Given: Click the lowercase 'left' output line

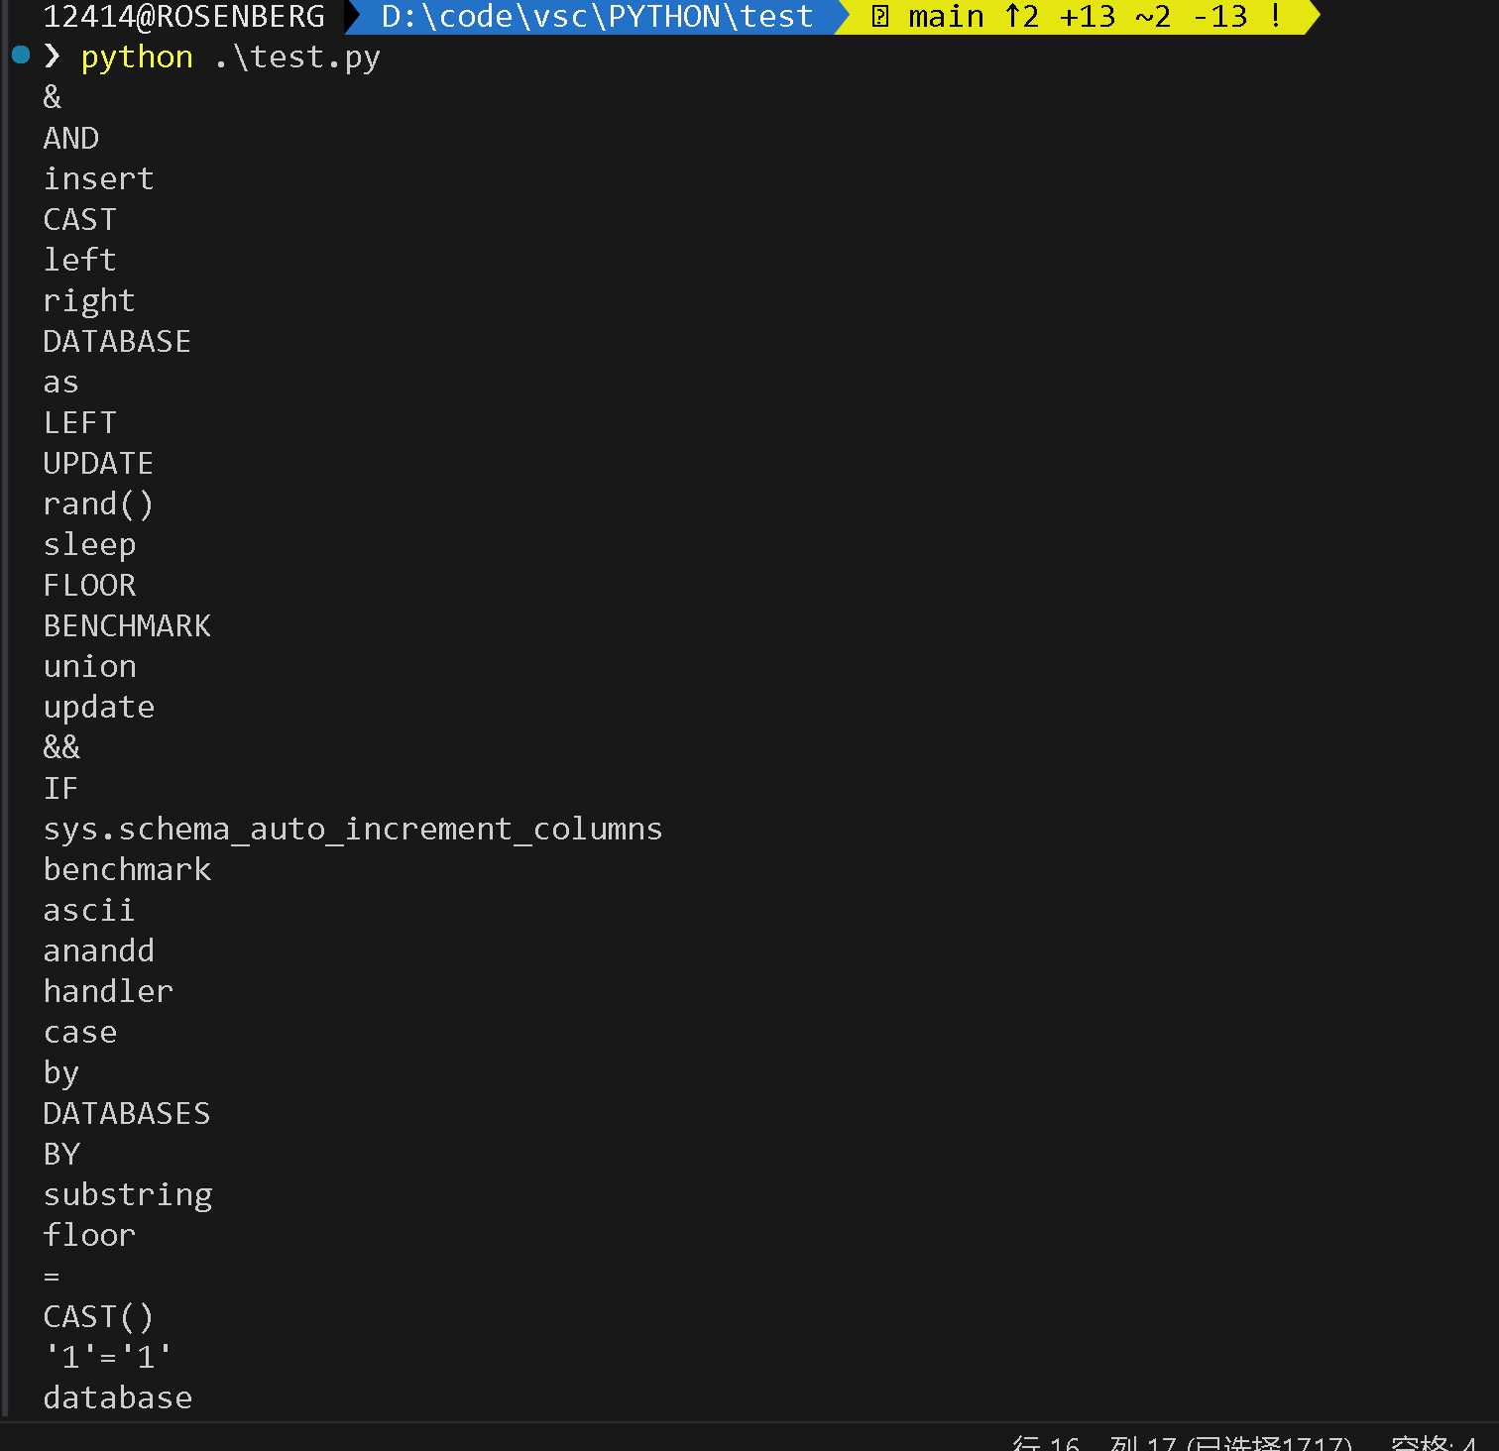Looking at the screenshot, I should pos(80,260).
